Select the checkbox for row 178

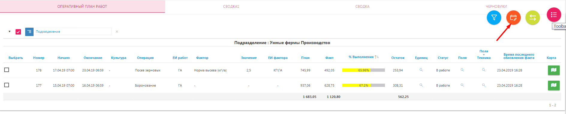tap(7, 70)
